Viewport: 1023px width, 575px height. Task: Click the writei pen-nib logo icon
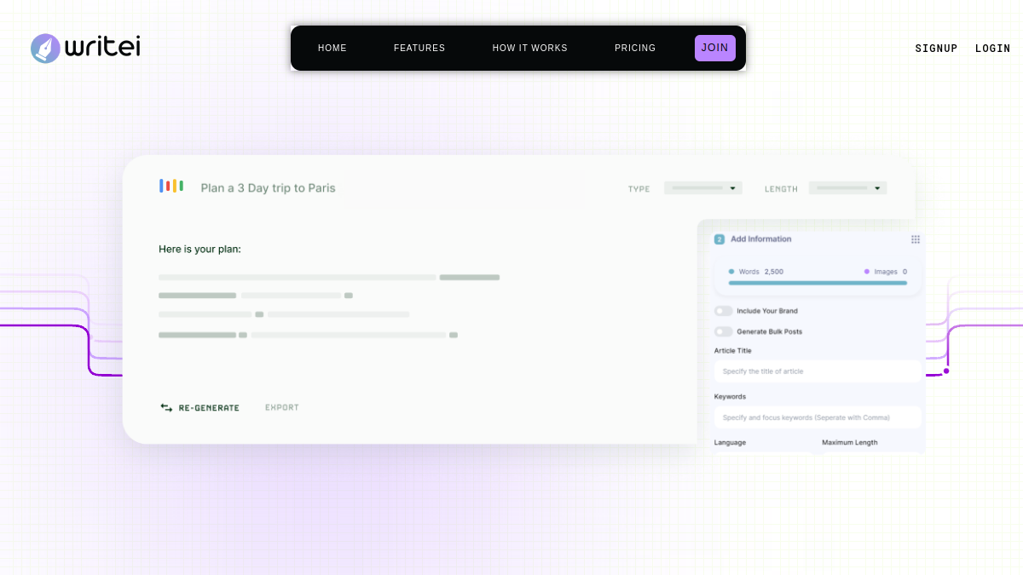46,49
